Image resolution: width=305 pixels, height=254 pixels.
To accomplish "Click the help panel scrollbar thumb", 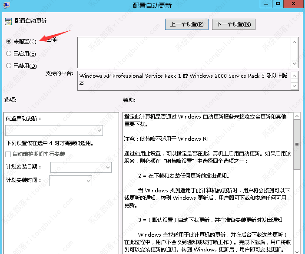I will point(297,145).
